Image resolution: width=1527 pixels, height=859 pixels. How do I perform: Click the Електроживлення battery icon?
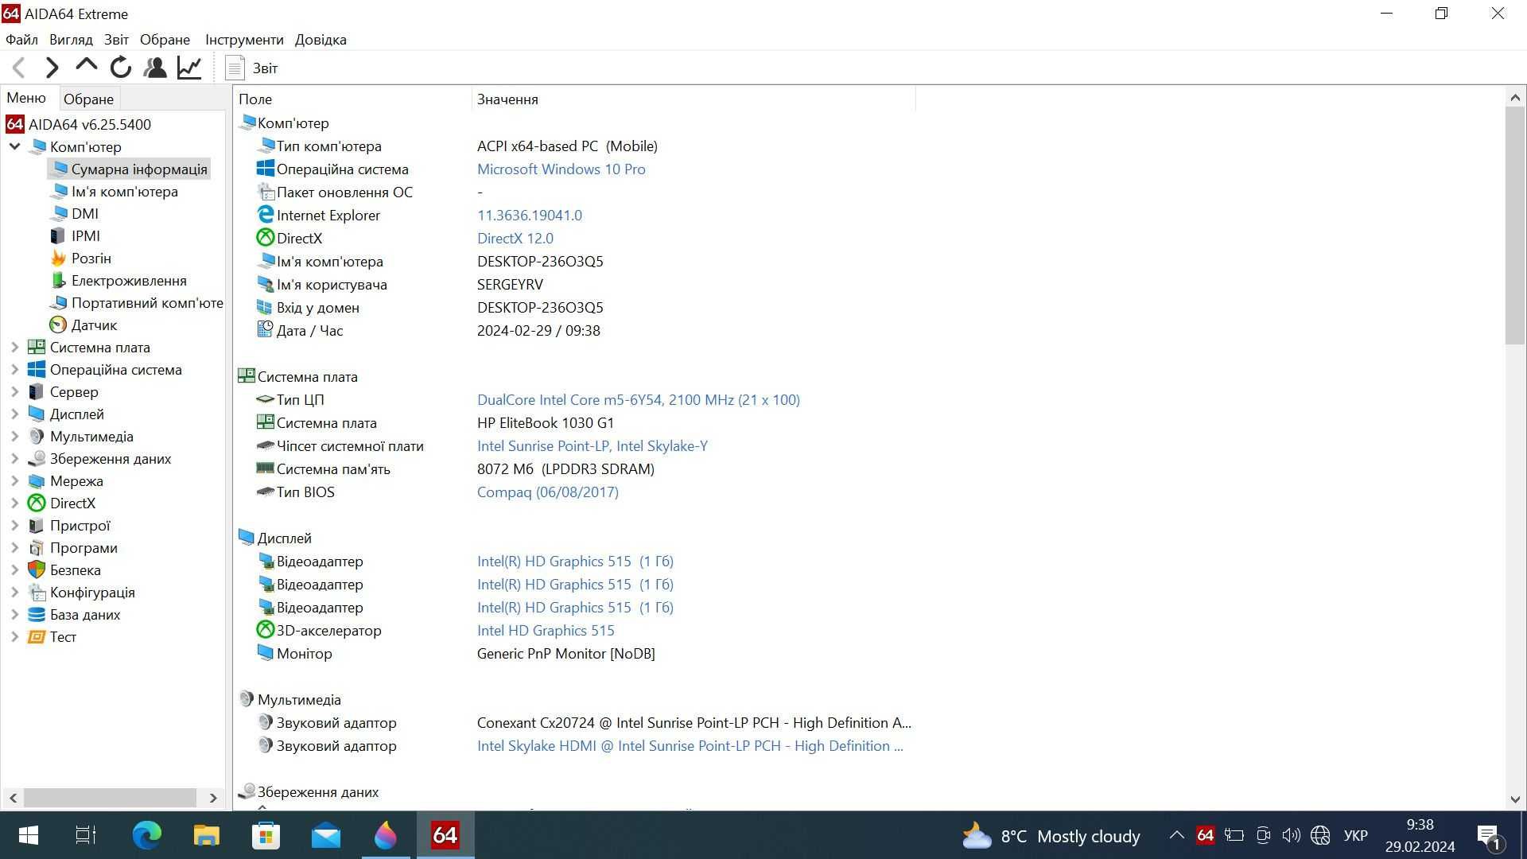(58, 280)
